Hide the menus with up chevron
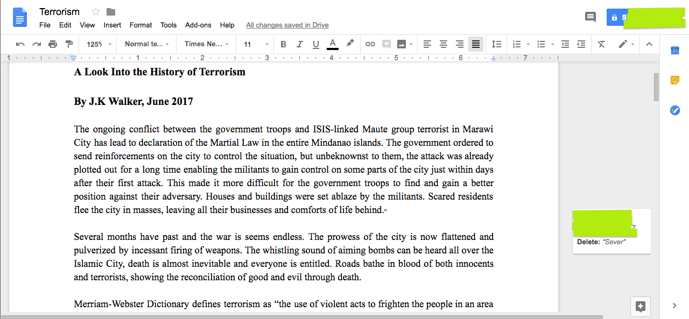689x319 pixels. point(649,44)
